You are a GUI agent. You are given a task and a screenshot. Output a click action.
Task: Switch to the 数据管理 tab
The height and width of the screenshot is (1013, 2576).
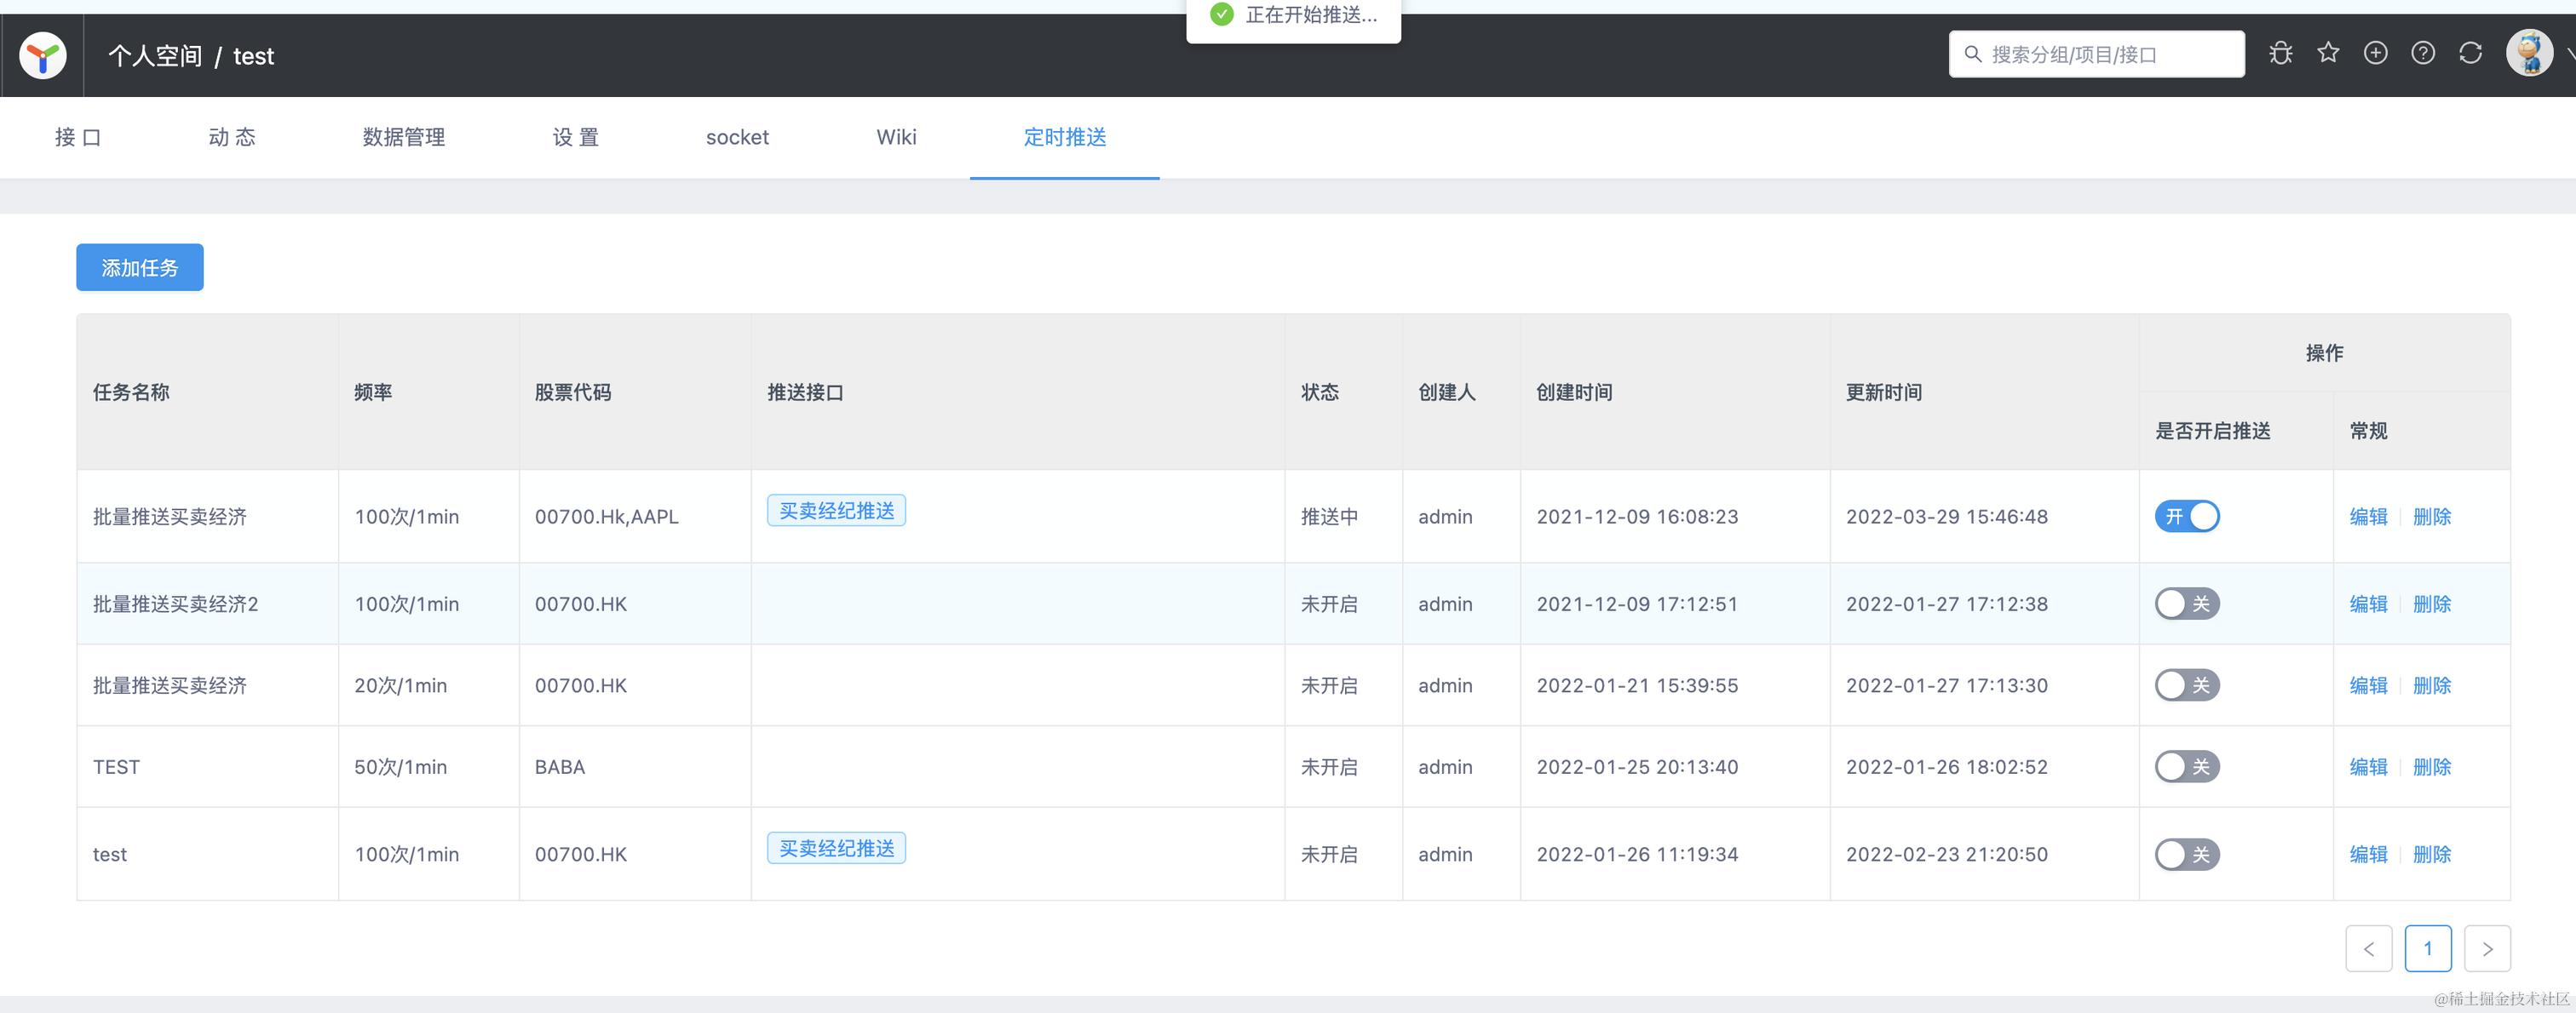(x=404, y=137)
